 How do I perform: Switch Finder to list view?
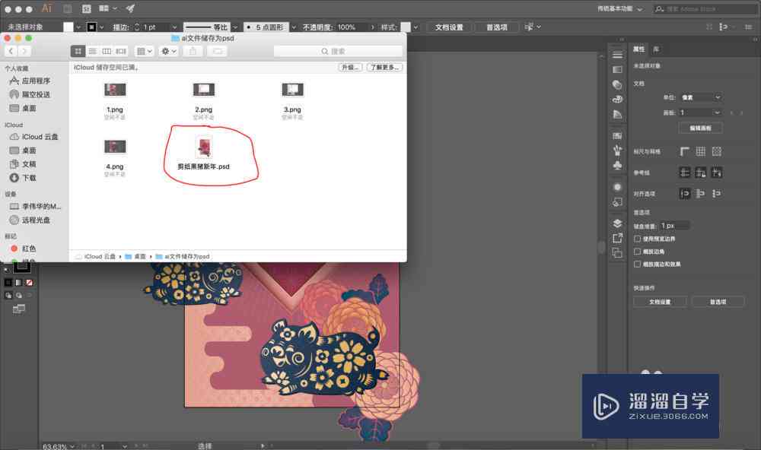92,51
